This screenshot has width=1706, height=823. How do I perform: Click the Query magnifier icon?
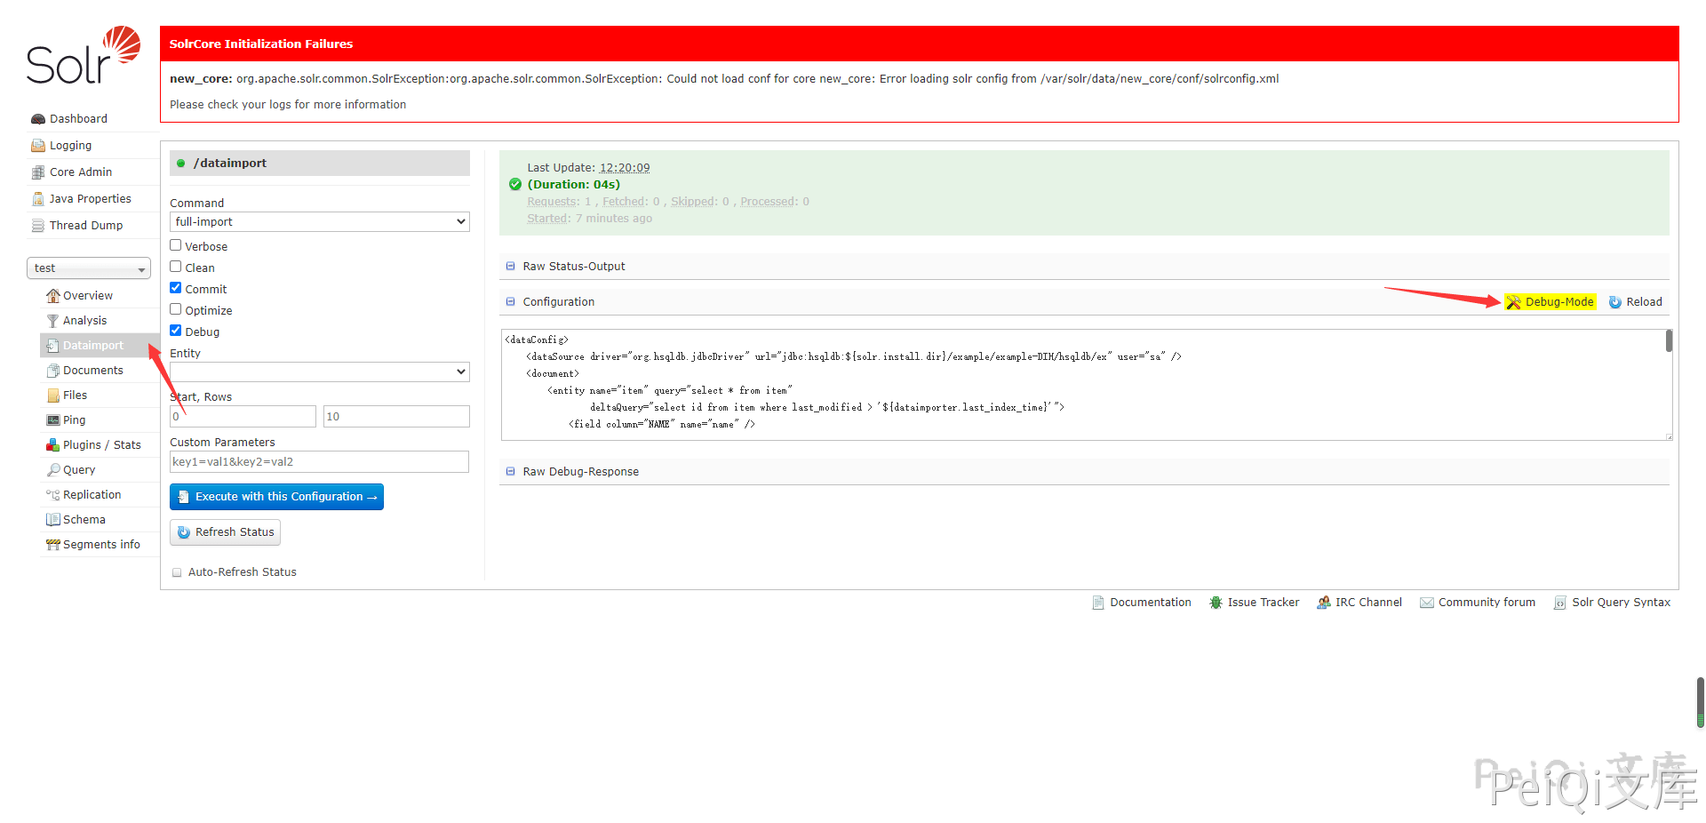pos(53,470)
